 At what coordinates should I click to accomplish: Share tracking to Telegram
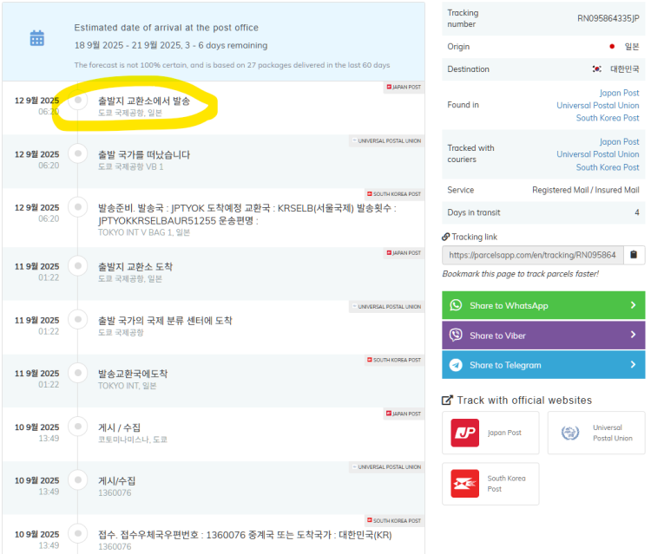(543, 365)
